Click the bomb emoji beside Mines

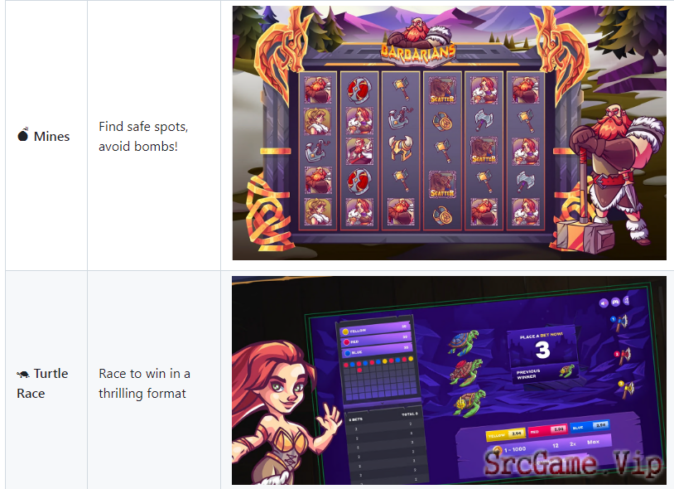click(x=23, y=135)
